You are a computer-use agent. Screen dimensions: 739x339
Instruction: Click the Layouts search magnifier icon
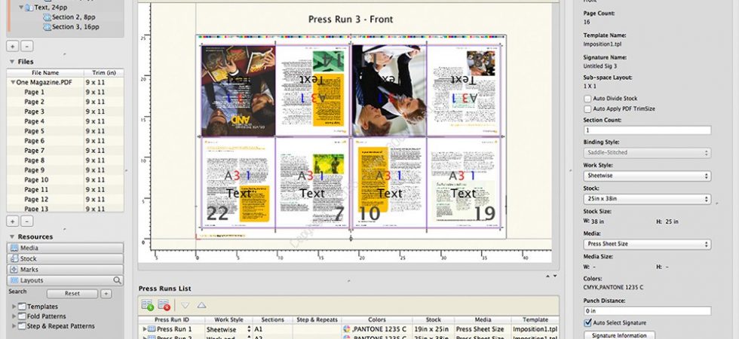coord(118,280)
